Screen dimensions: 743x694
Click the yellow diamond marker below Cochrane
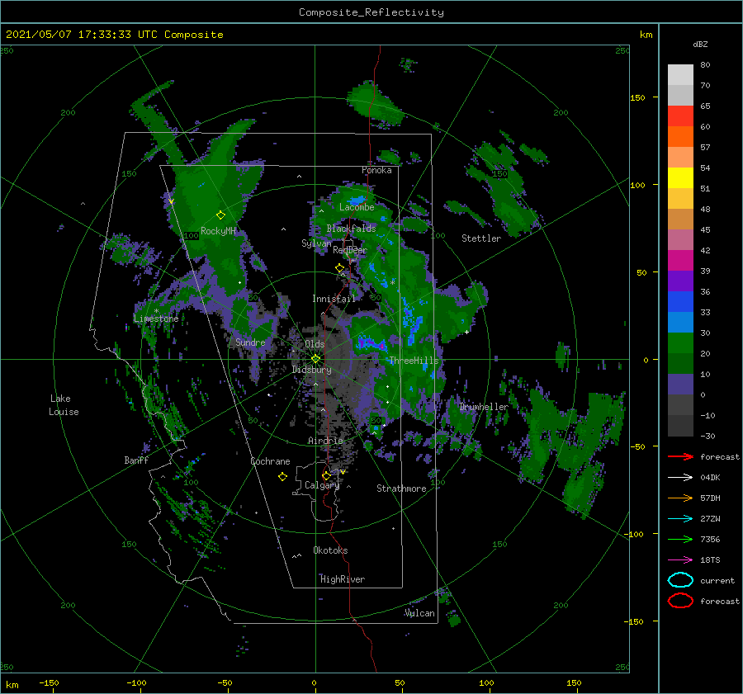tap(282, 477)
